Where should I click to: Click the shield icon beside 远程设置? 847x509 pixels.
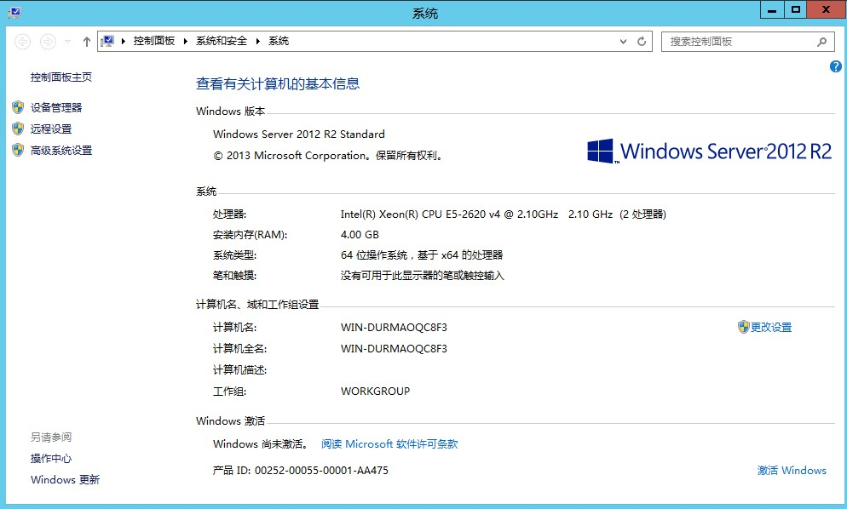click(x=18, y=129)
